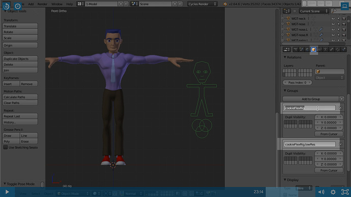Open the Bone properties tab icon
351x197 pixels.
coord(332,50)
